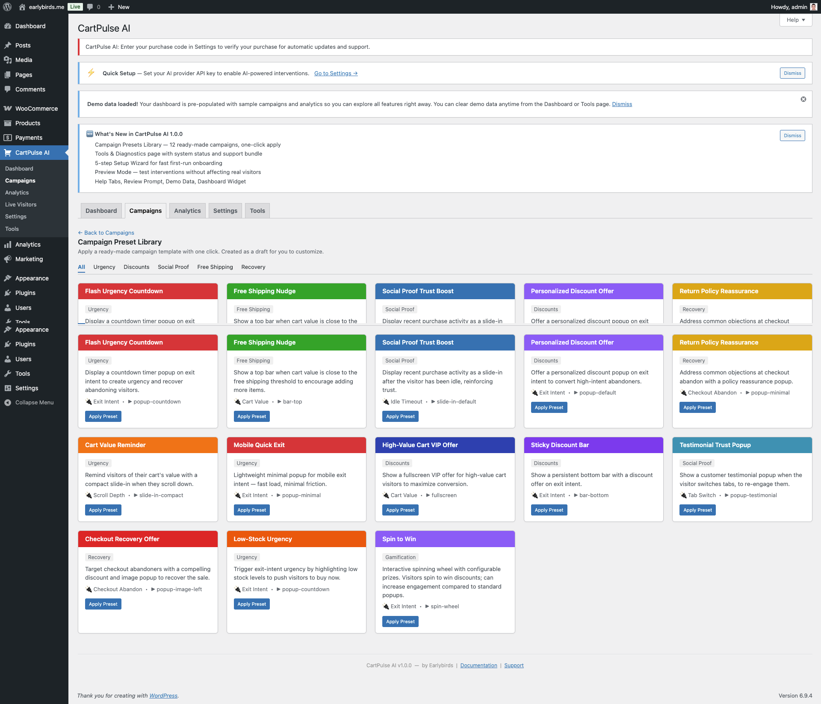Switch to the Analytics tab

[x=187, y=211]
